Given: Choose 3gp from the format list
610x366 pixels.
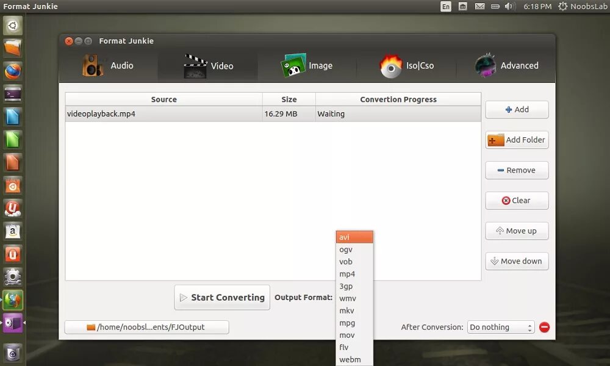Looking at the screenshot, I should tap(354, 286).
